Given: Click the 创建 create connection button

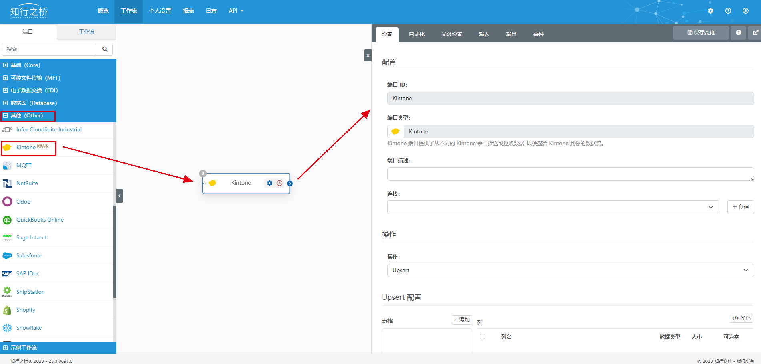Looking at the screenshot, I should tap(740, 207).
